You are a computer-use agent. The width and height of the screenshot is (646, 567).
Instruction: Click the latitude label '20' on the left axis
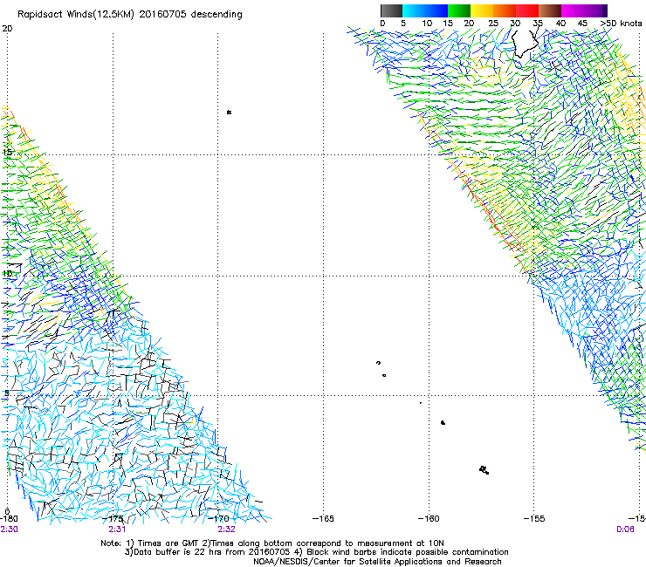click(x=7, y=29)
